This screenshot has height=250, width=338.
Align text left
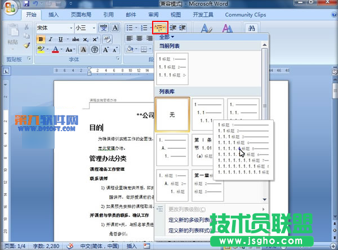point(130,38)
